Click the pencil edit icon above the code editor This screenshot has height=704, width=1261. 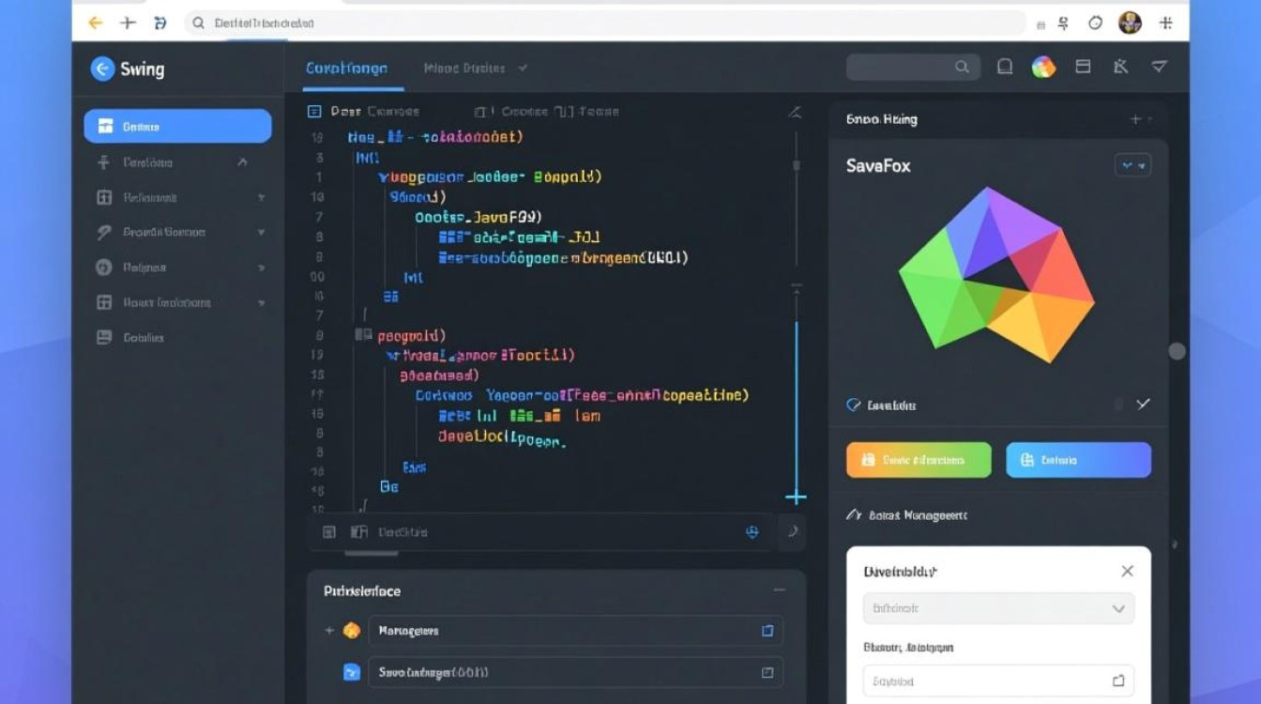tap(795, 112)
